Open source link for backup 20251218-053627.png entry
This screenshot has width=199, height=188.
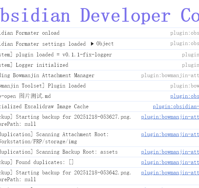coord(170,117)
